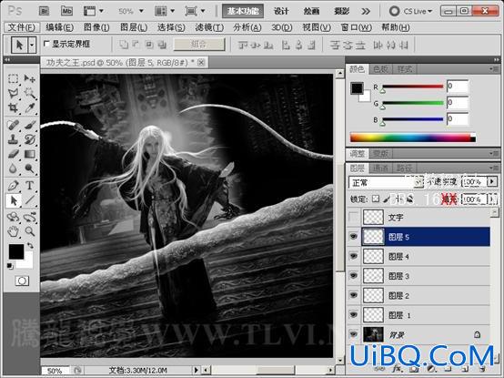Close the 功夫之王.psd document tab
The height and width of the screenshot is (378, 504).
201,62
